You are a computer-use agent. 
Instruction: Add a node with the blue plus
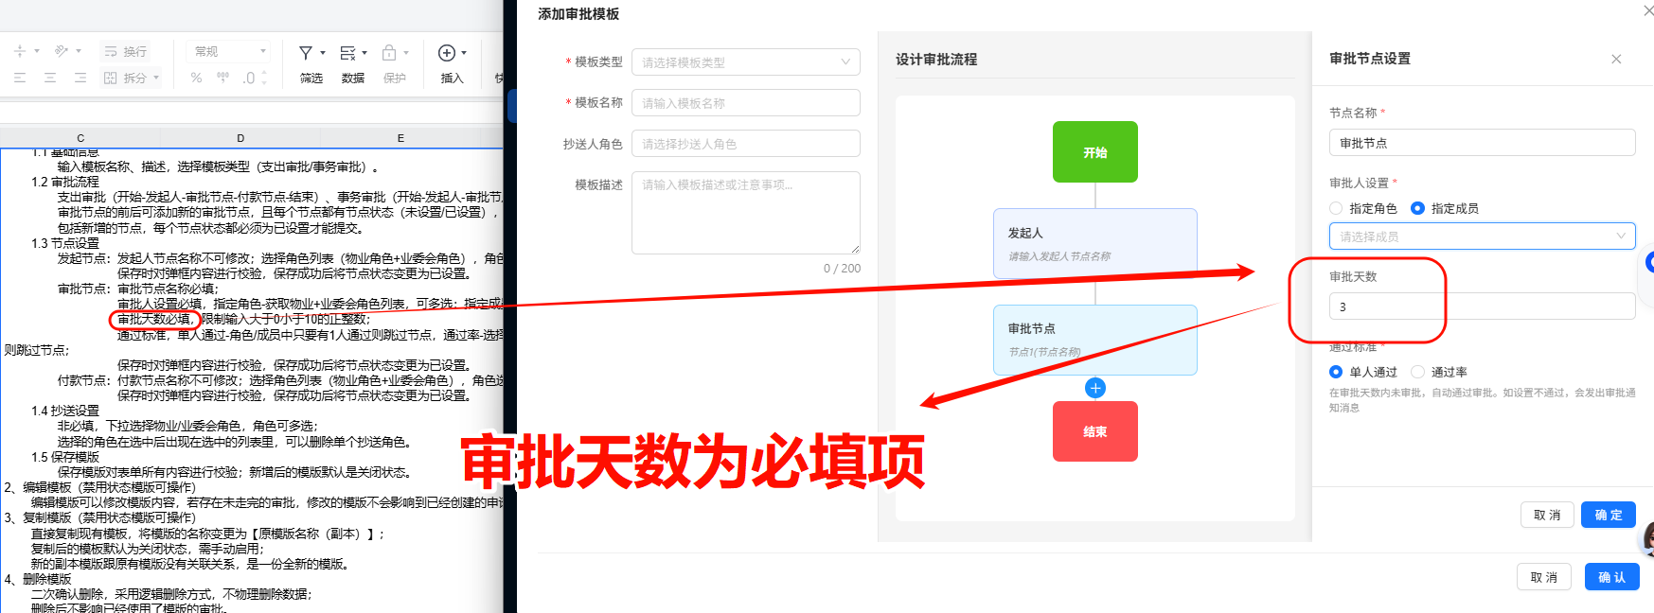(1095, 388)
